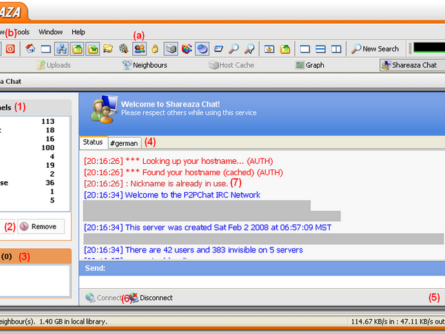The width and height of the screenshot is (445, 334).
Task: Click the Disconnect icon in bottom bar
Action: 133,298
